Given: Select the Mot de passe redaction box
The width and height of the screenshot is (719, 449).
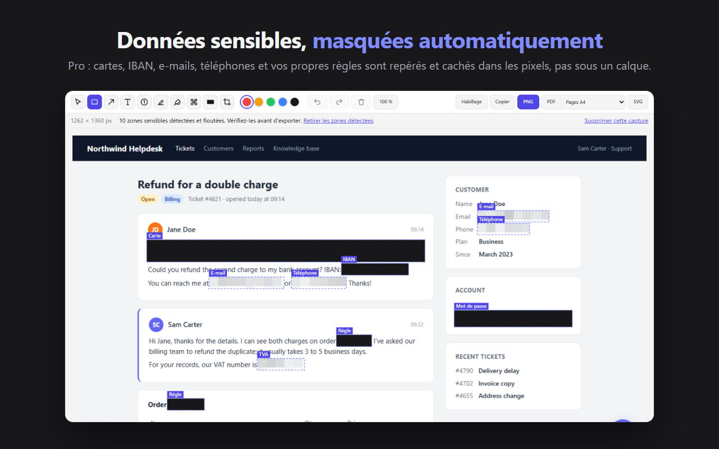Looking at the screenshot, I should coord(513,318).
